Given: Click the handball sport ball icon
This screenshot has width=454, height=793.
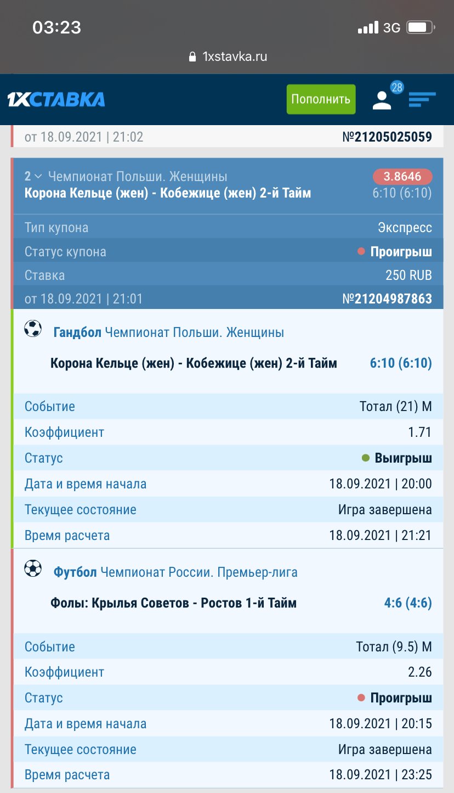Looking at the screenshot, I should [33, 329].
